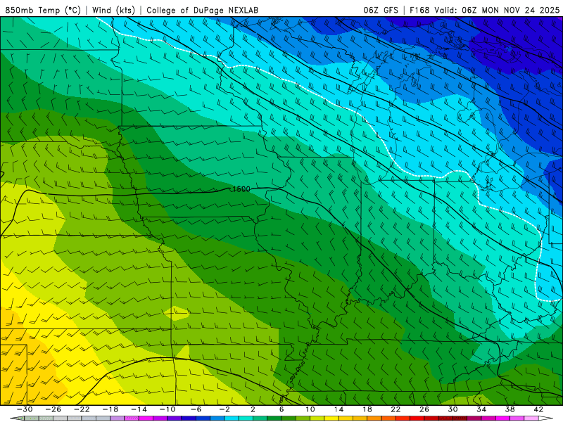Viewport: 563px width, 422px height.
Task: Select the 'Wind (kts)' header label
Action: point(113,10)
